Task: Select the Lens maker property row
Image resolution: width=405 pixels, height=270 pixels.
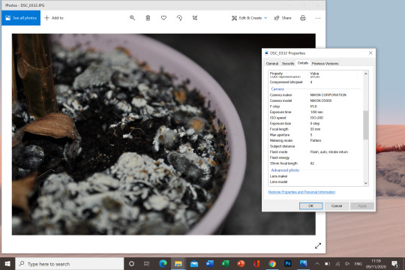Action: click(316, 176)
